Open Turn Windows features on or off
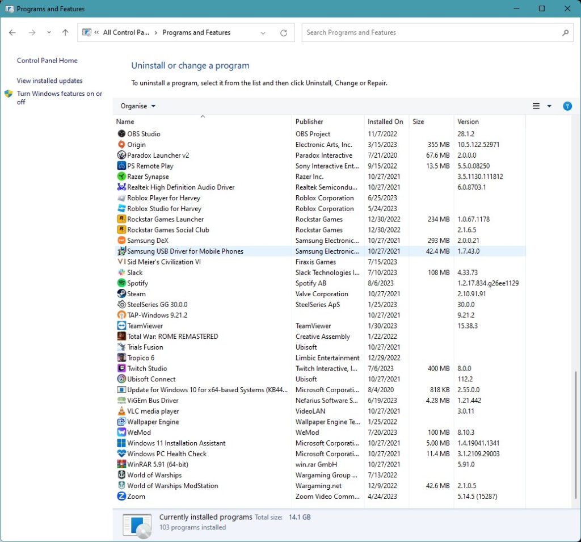Image resolution: width=581 pixels, height=542 pixels. click(x=59, y=98)
